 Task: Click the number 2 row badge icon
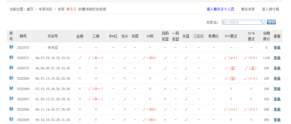tap(11, 58)
